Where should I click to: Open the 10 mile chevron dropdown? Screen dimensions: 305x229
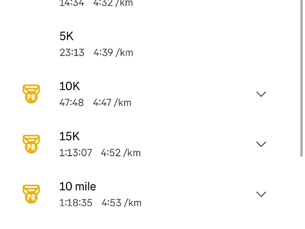261,194
